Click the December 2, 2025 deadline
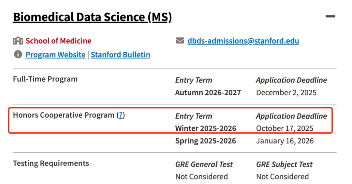The image size is (352, 184). [286, 93]
